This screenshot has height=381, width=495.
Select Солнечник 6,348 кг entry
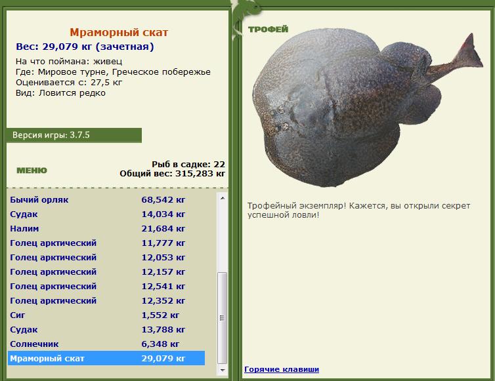106,344
